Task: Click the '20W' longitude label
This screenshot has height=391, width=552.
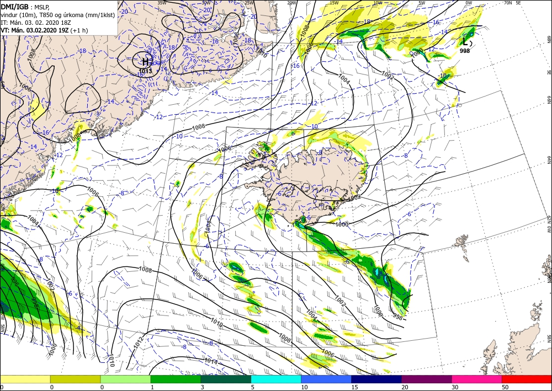Action: [x=291, y=3]
